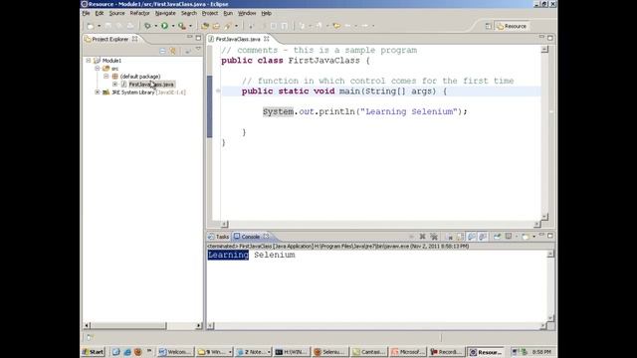
Task: Collapse the src folder node
Action: tap(98, 69)
